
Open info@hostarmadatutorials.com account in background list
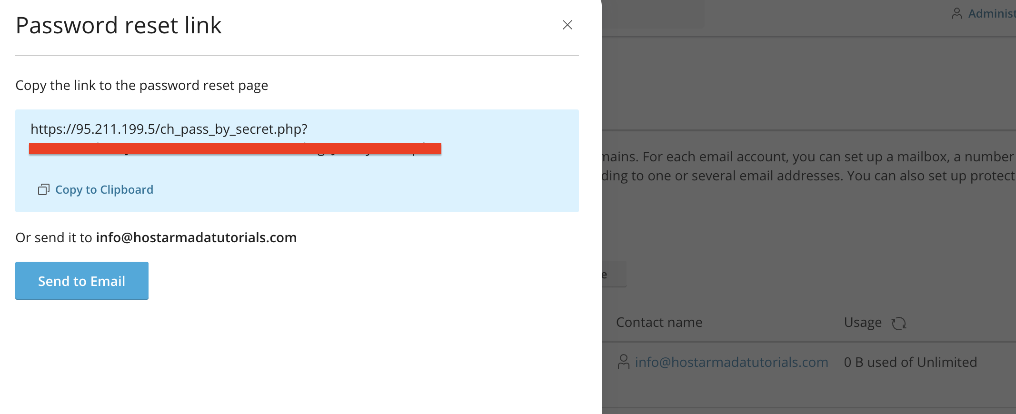click(x=731, y=362)
